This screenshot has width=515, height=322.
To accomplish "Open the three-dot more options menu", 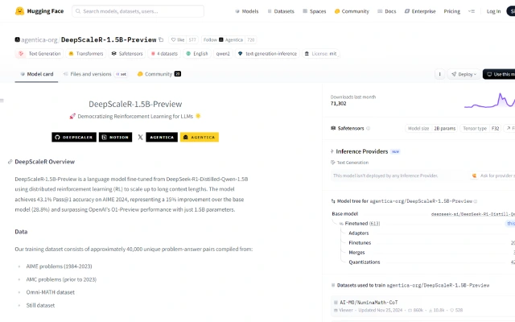I will [440, 74].
